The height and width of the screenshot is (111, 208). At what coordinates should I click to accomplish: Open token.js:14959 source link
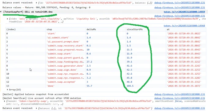[184, 12]
